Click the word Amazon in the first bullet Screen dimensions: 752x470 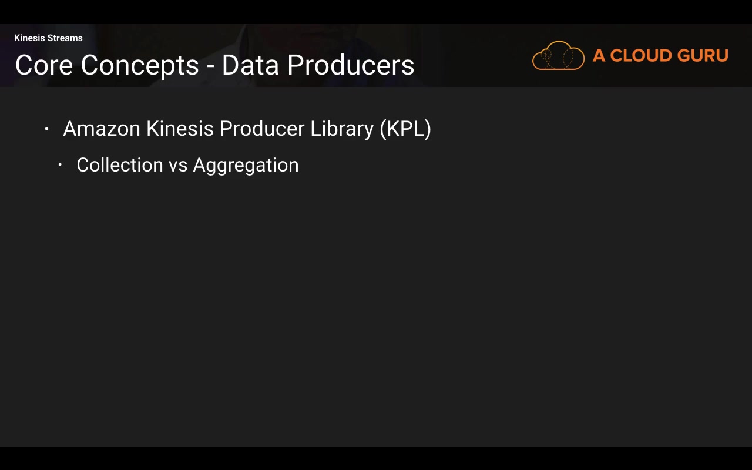point(102,129)
